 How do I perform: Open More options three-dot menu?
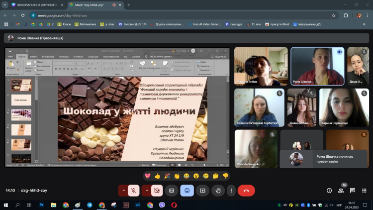(x=231, y=190)
